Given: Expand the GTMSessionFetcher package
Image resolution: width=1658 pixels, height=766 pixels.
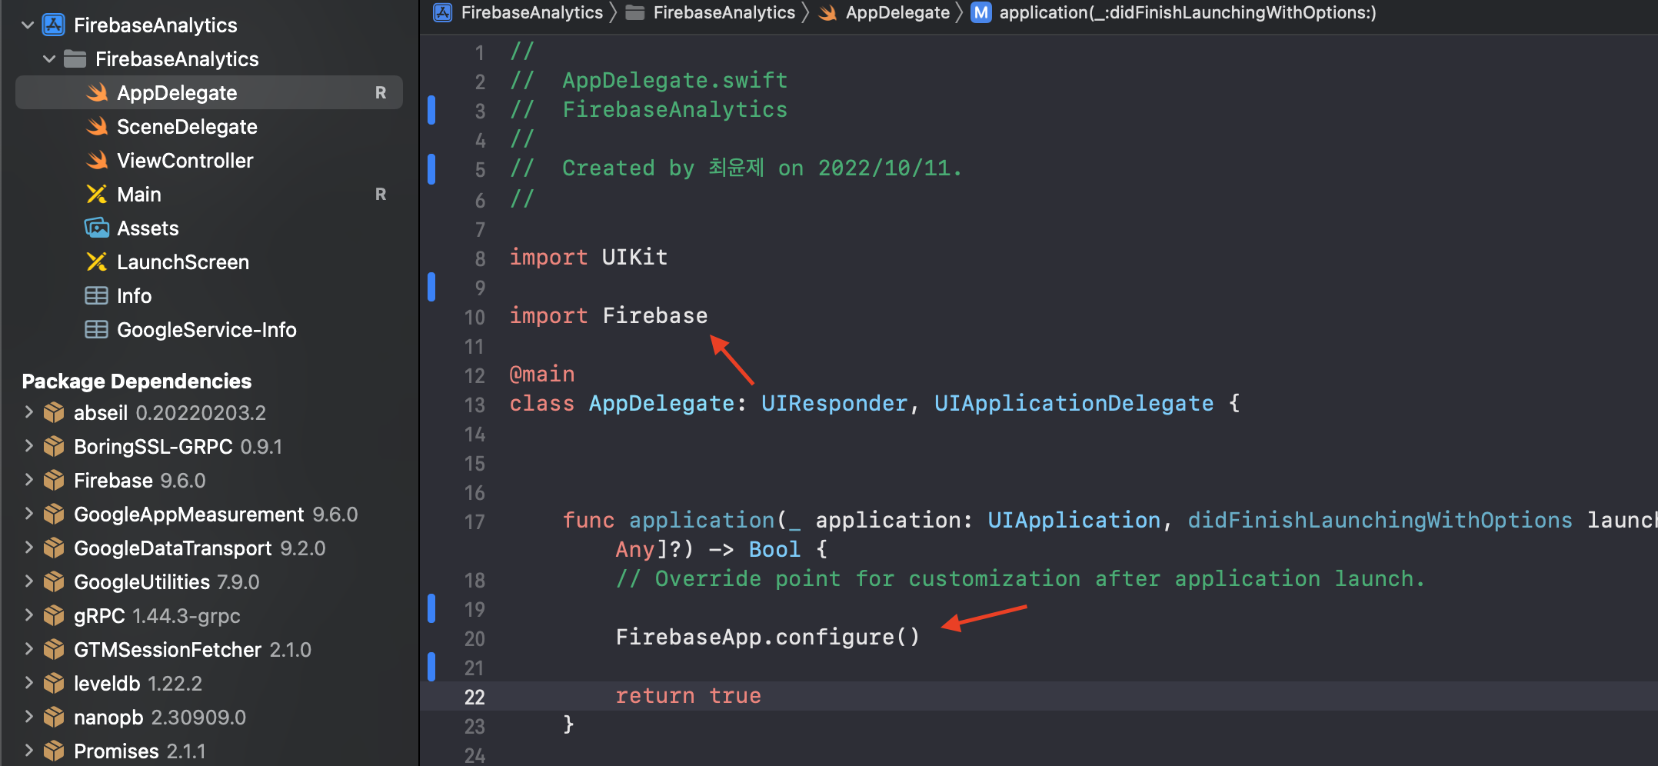Looking at the screenshot, I should tap(28, 649).
